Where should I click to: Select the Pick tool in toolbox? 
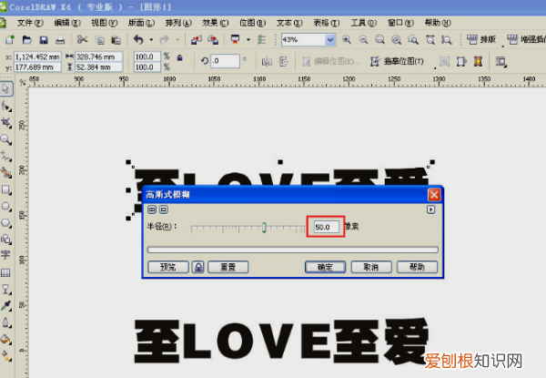coord(6,89)
